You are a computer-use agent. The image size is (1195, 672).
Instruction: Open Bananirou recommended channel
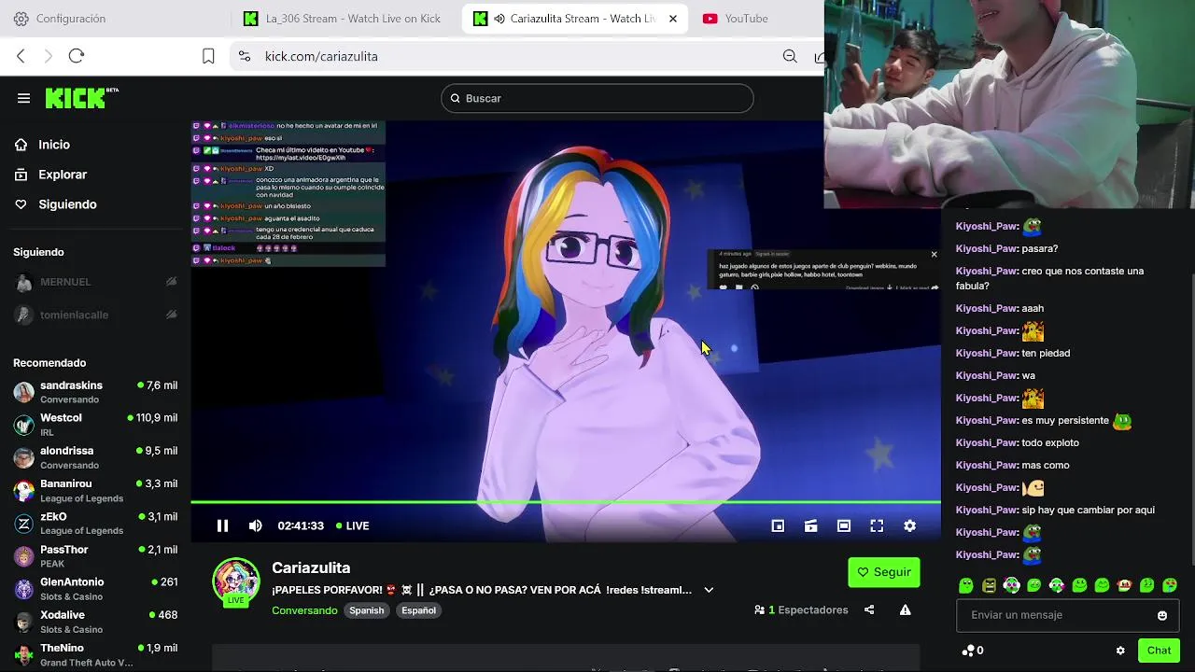pyautogui.click(x=95, y=491)
